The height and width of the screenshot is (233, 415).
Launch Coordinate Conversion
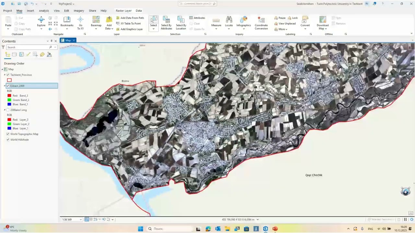click(x=261, y=23)
